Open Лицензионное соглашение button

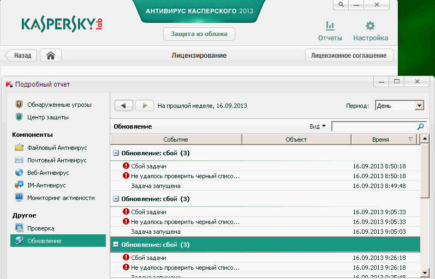(x=349, y=56)
